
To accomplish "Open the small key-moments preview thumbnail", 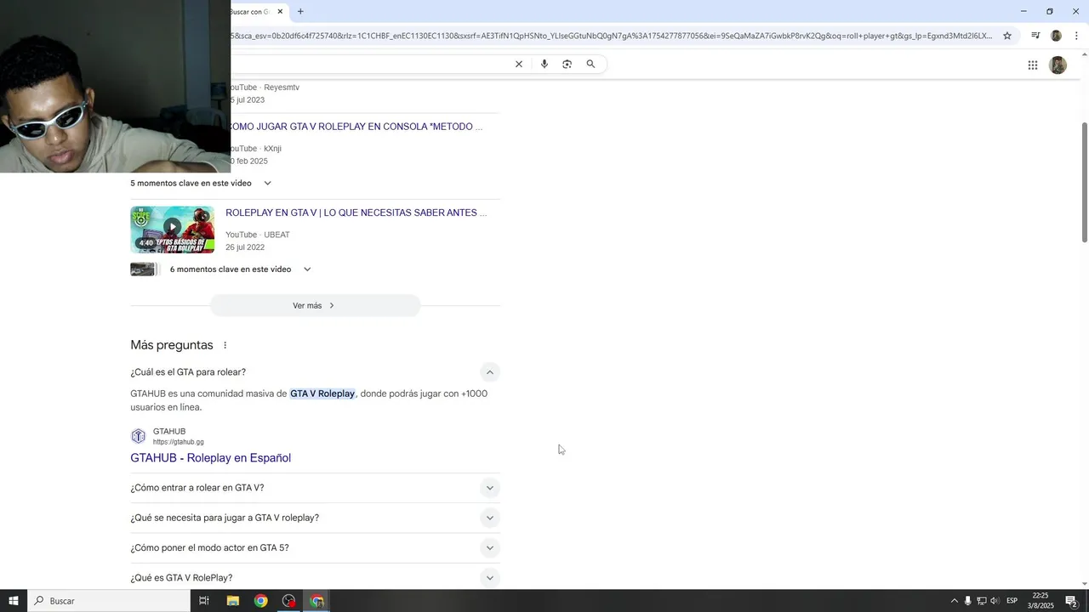I will pyautogui.click(x=143, y=269).
